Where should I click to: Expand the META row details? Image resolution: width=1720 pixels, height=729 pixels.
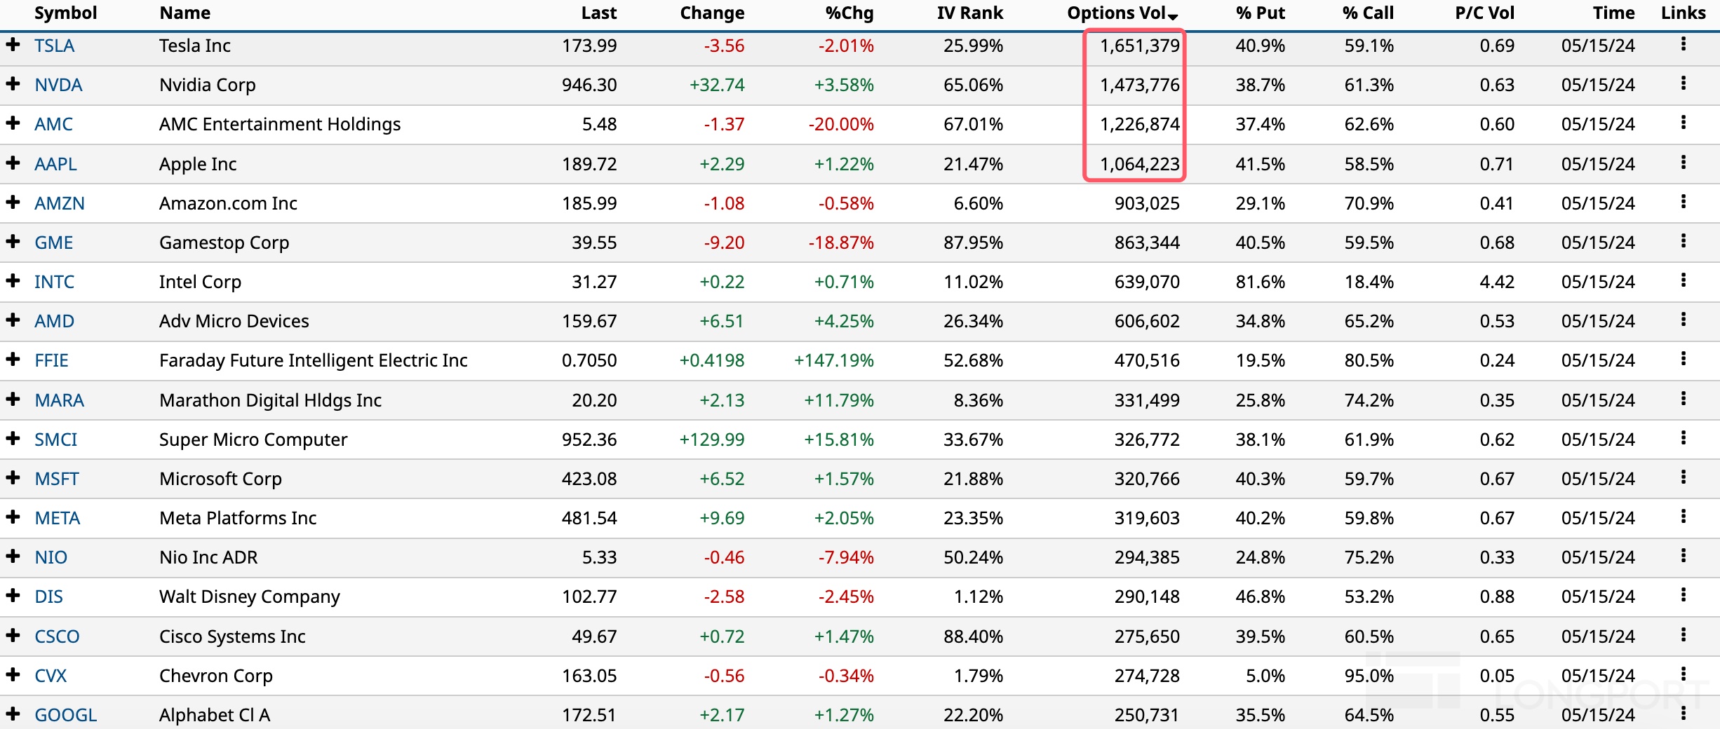tap(13, 517)
